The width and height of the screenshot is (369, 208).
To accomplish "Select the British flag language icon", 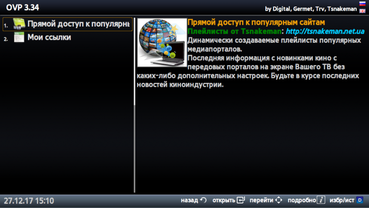I will tap(363, 11).
